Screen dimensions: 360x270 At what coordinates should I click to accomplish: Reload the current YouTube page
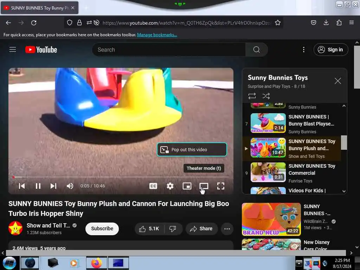coord(34,23)
